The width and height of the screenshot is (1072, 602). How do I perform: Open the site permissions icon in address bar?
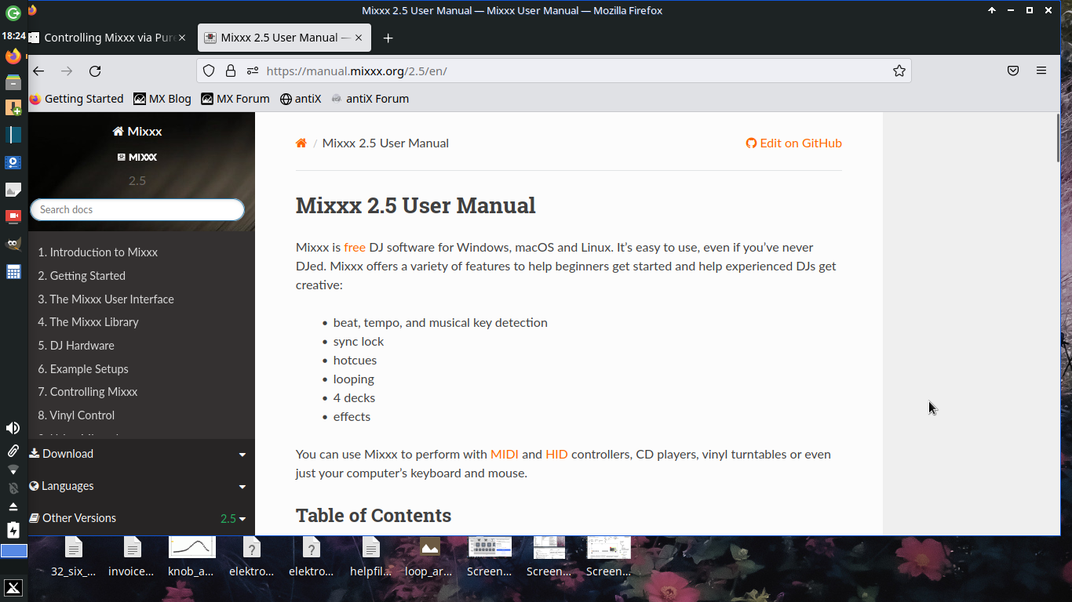[253, 71]
